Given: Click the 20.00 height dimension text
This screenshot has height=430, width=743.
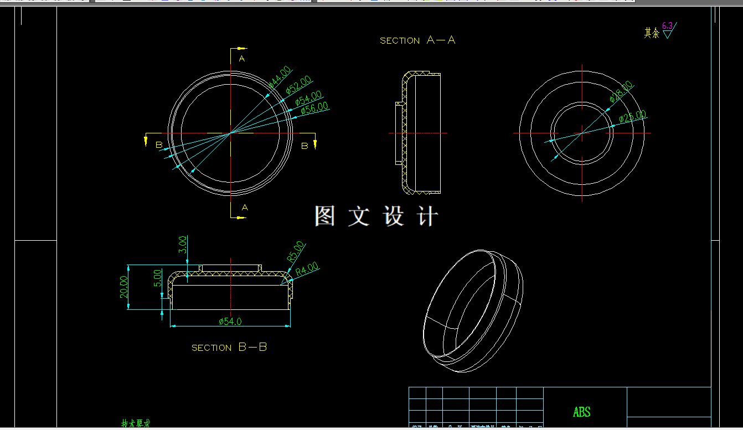Looking at the screenshot, I should [x=124, y=287].
